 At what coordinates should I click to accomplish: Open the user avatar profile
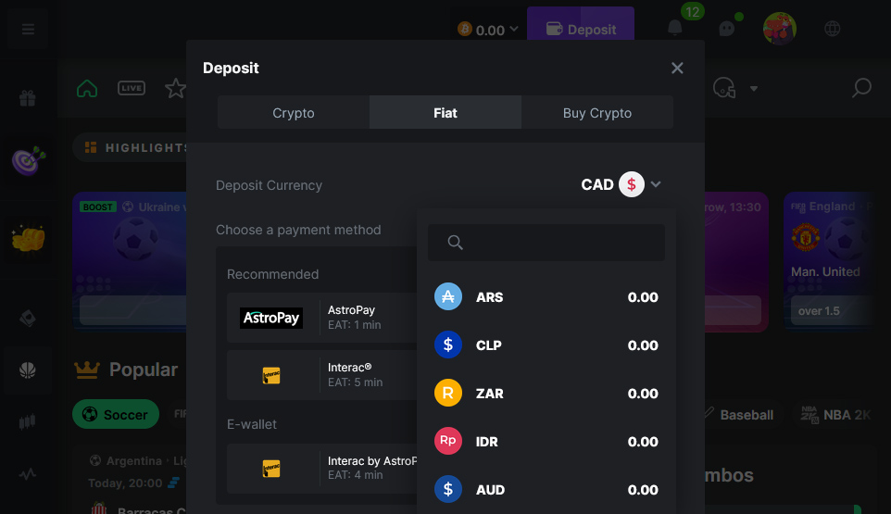point(780,29)
